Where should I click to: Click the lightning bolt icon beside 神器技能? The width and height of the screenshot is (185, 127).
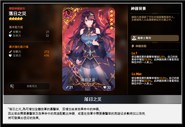pos(133,46)
